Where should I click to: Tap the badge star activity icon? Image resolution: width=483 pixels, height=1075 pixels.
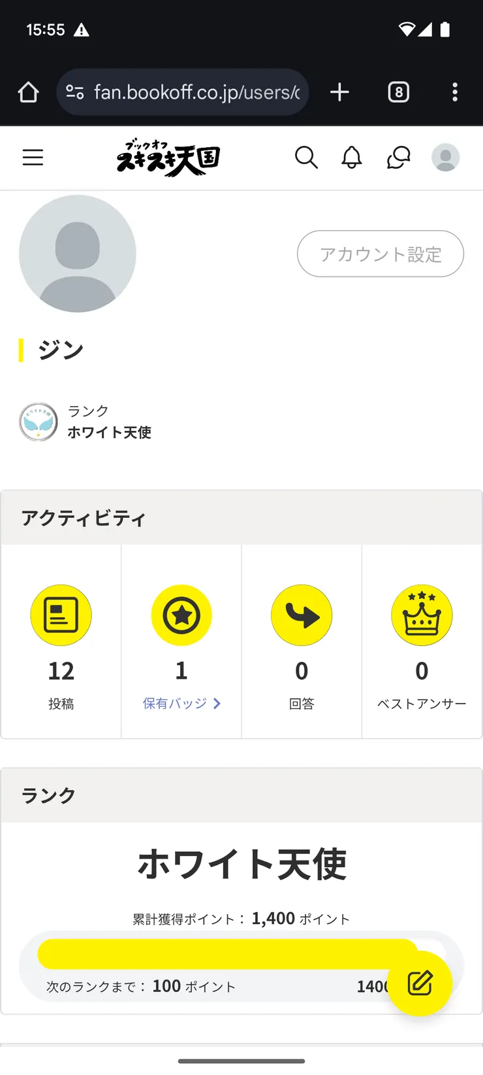tap(181, 615)
